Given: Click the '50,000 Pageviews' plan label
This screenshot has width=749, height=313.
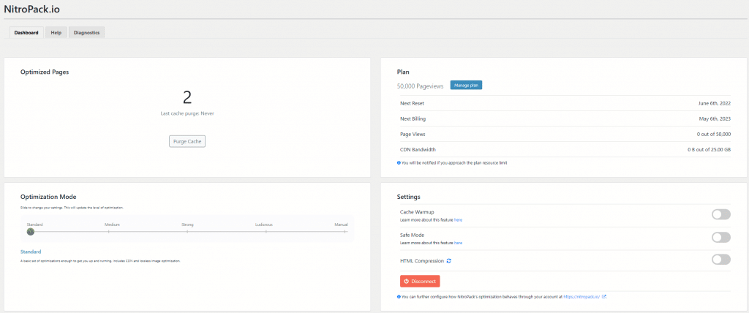Looking at the screenshot, I should (421, 86).
